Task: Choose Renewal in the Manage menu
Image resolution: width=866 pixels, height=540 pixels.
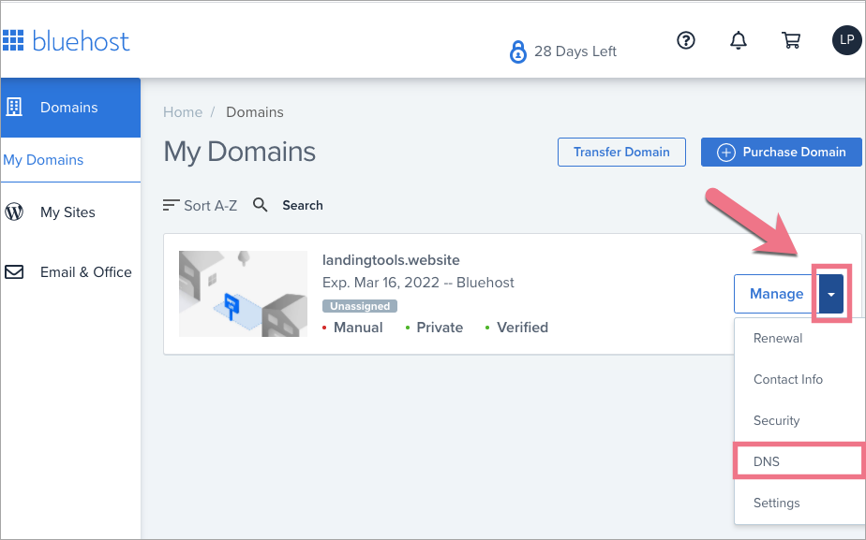Action: click(777, 338)
